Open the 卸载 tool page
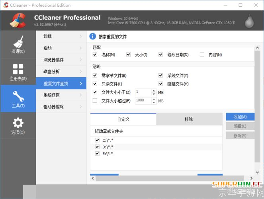This screenshot has width=264, height=199. [61, 36]
